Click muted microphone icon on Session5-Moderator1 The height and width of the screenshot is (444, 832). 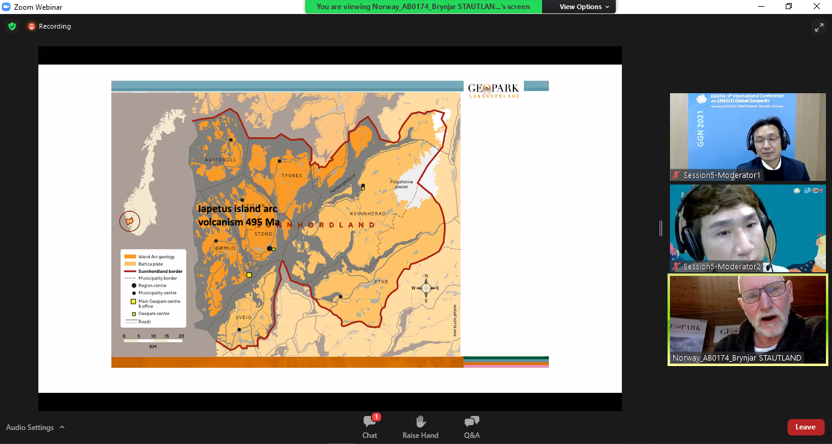676,175
